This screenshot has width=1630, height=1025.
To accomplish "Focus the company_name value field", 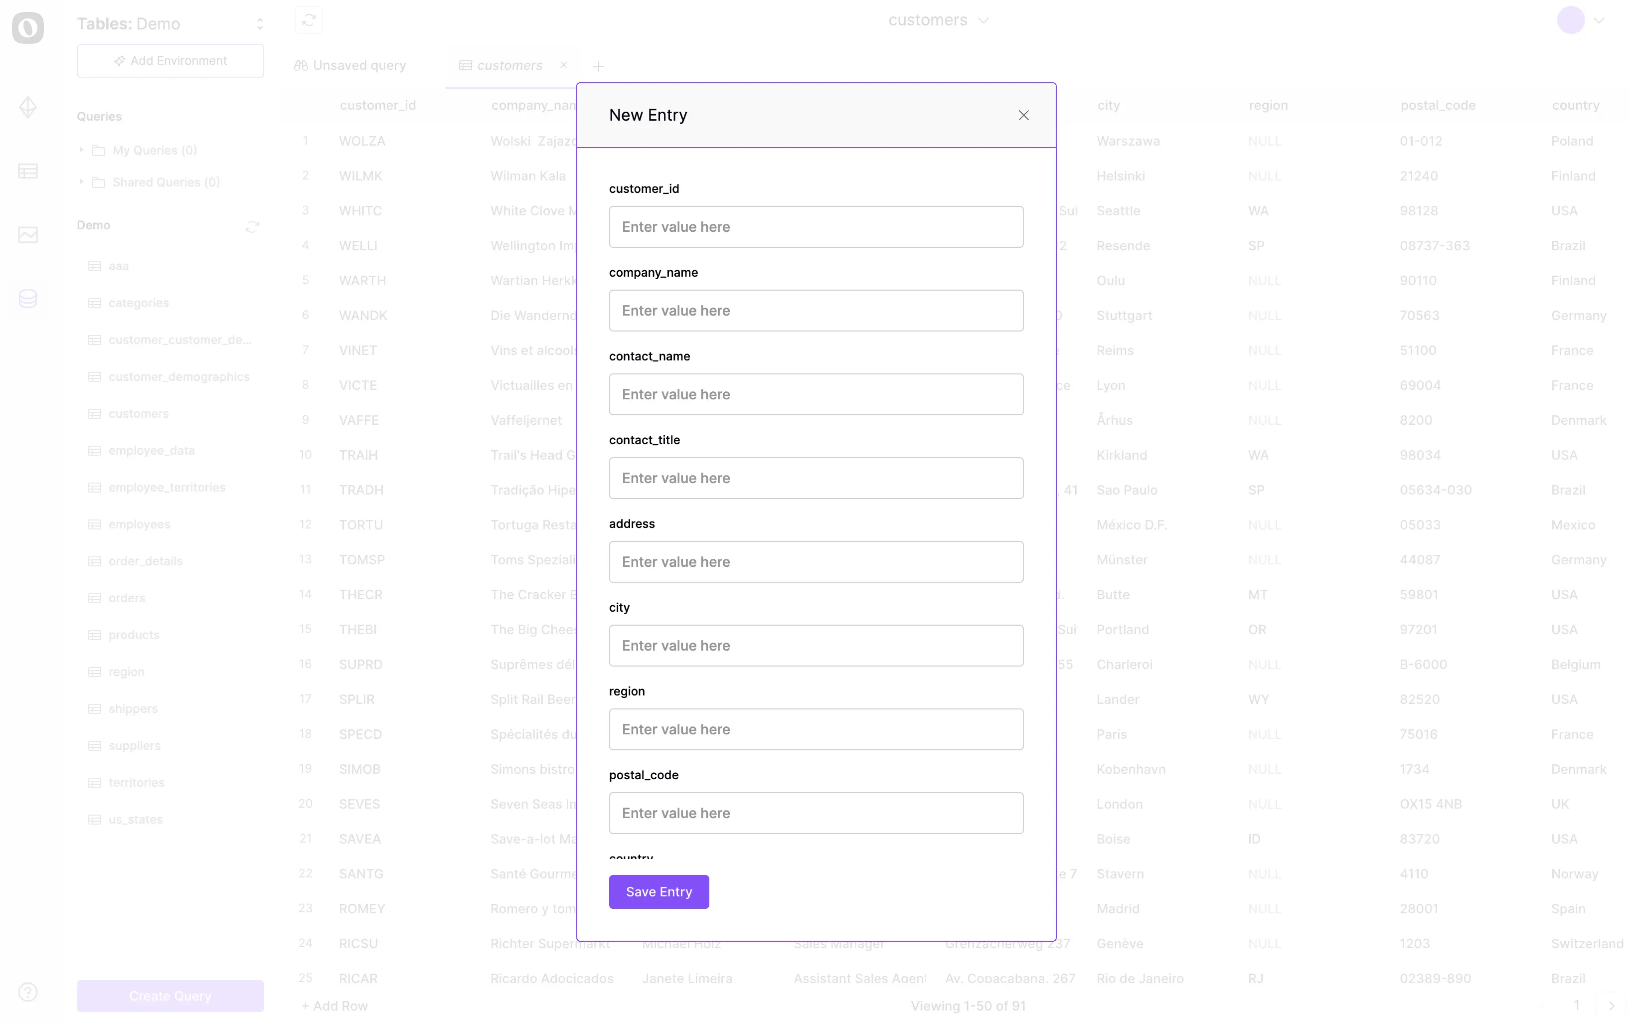I will tap(815, 311).
